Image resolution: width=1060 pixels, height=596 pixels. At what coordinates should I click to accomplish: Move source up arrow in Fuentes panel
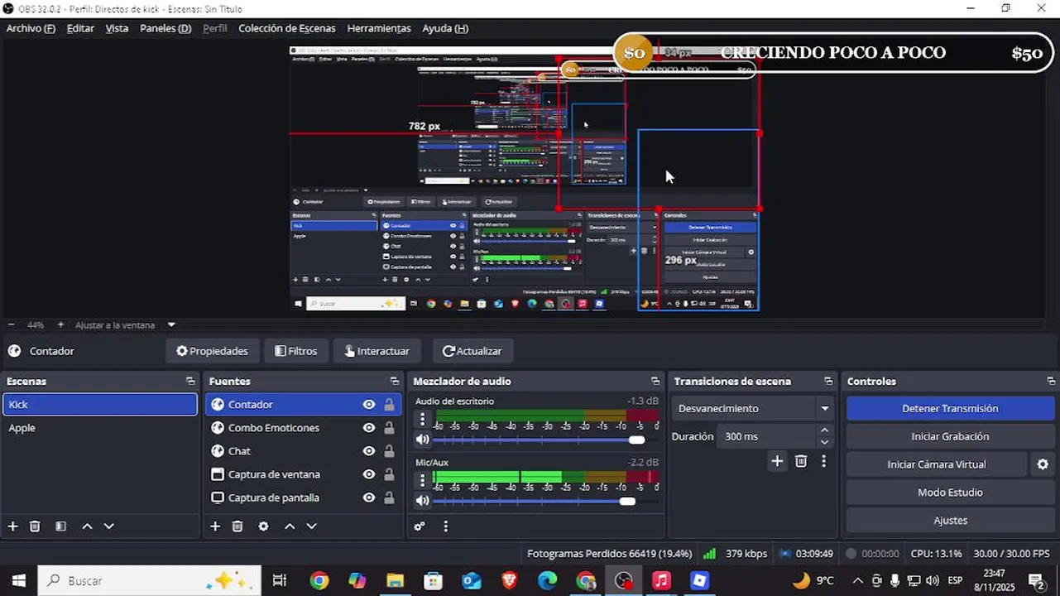(x=290, y=526)
